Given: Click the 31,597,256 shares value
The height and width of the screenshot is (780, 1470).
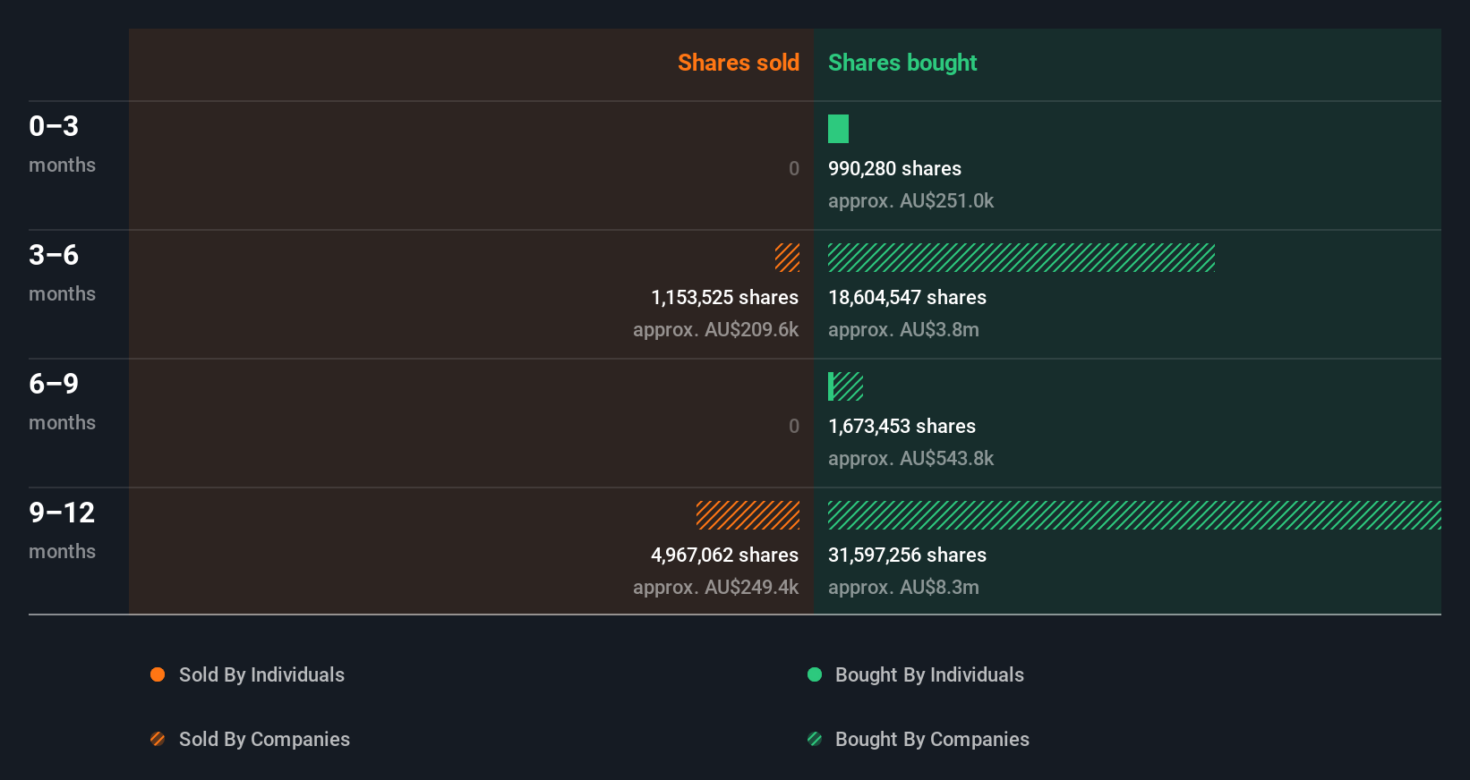Looking at the screenshot, I should pos(907,555).
